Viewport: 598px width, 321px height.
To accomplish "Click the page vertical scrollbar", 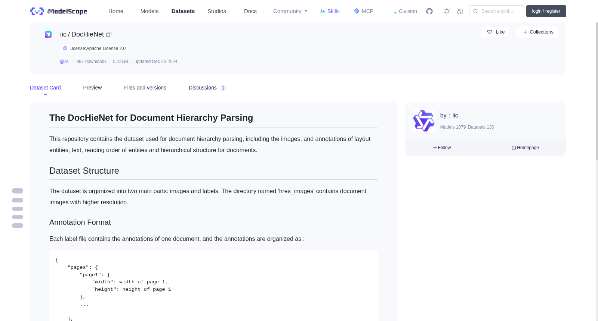I will [597, 91].
